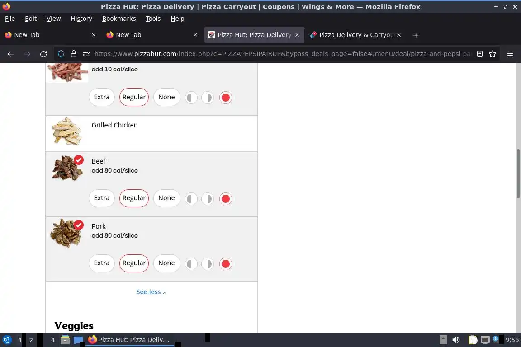The image size is (521, 347).
Task: Set 10 cal/slice topping to left half
Action: tap(191, 98)
